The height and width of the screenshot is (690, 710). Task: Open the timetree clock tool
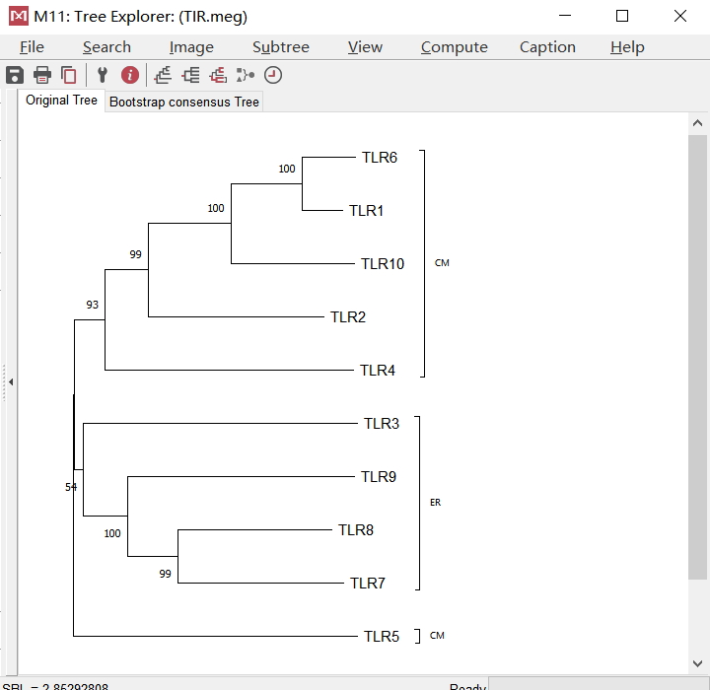click(273, 75)
